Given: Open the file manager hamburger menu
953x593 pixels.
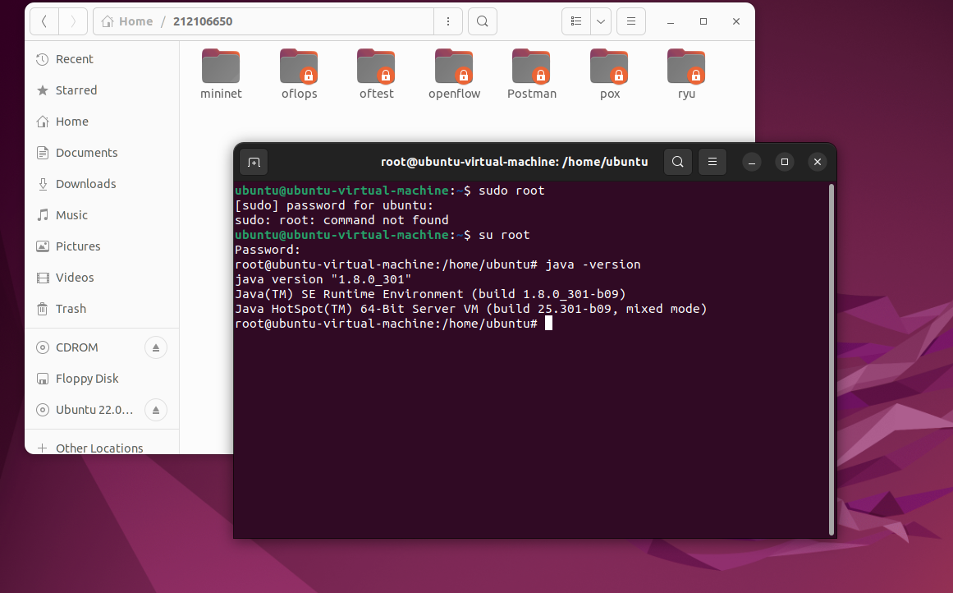Looking at the screenshot, I should tap(631, 21).
